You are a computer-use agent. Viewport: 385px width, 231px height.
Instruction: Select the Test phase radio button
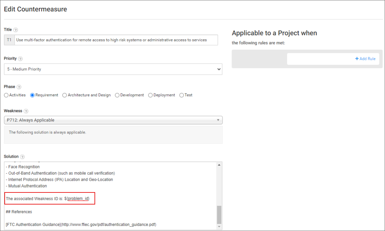point(181,95)
